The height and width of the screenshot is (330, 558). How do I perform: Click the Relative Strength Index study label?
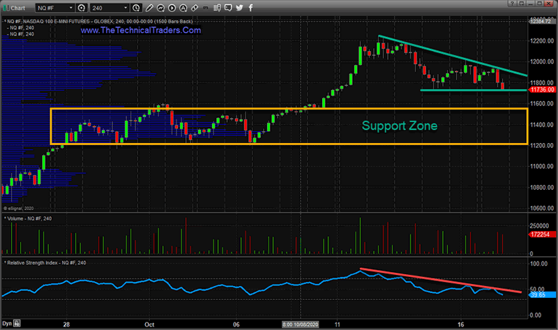[45, 263]
